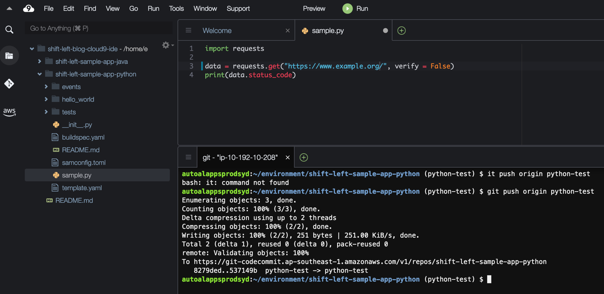The width and height of the screenshot is (604, 294).
Task: Collapse the shift-left-sample-app-python folder
Action: 40,74
